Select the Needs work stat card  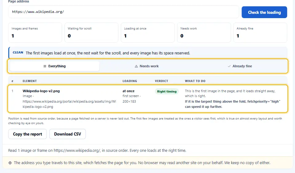click(204, 33)
